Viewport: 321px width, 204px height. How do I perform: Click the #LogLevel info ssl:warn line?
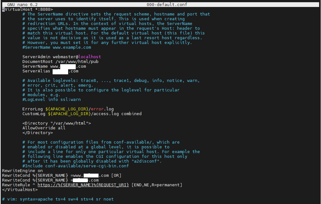click(52, 99)
